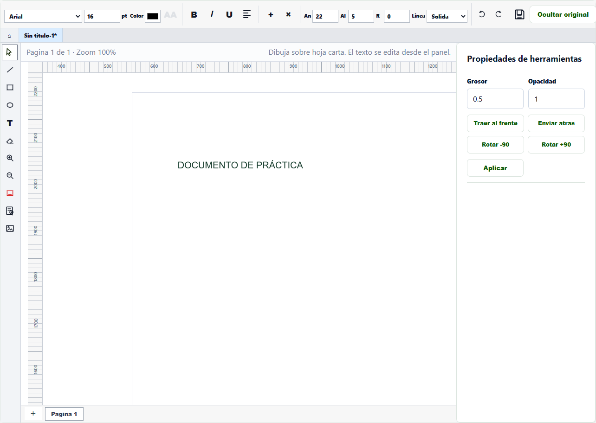Click the Zoom Out magnifier
Screen dimensions: 596x423
10,176
